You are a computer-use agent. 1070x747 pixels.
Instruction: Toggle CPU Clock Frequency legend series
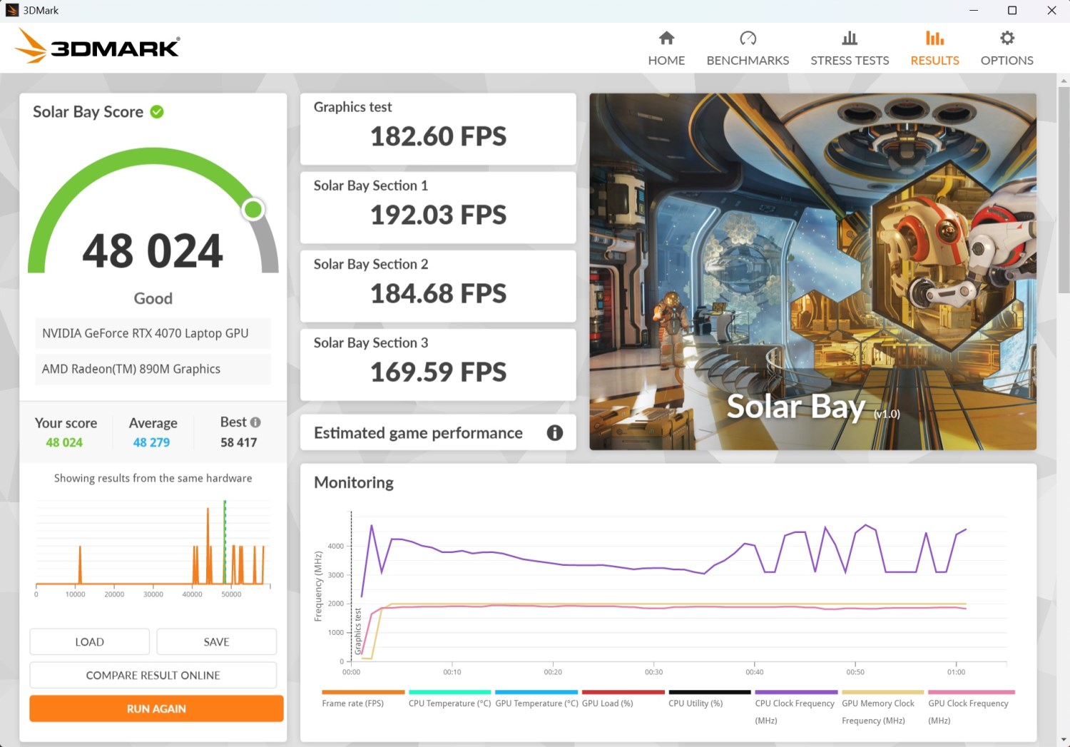click(x=796, y=708)
